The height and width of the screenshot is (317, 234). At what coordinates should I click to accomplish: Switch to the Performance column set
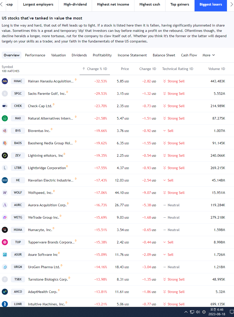[x=35, y=55]
